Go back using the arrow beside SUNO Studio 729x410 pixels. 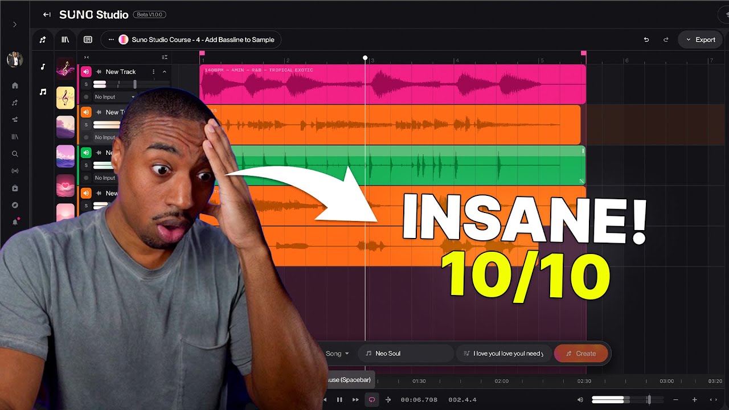pos(47,15)
